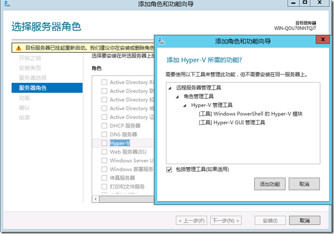334x234 pixels.
Task: Click the left scroll arrow of roles list
Action: point(95,199)
